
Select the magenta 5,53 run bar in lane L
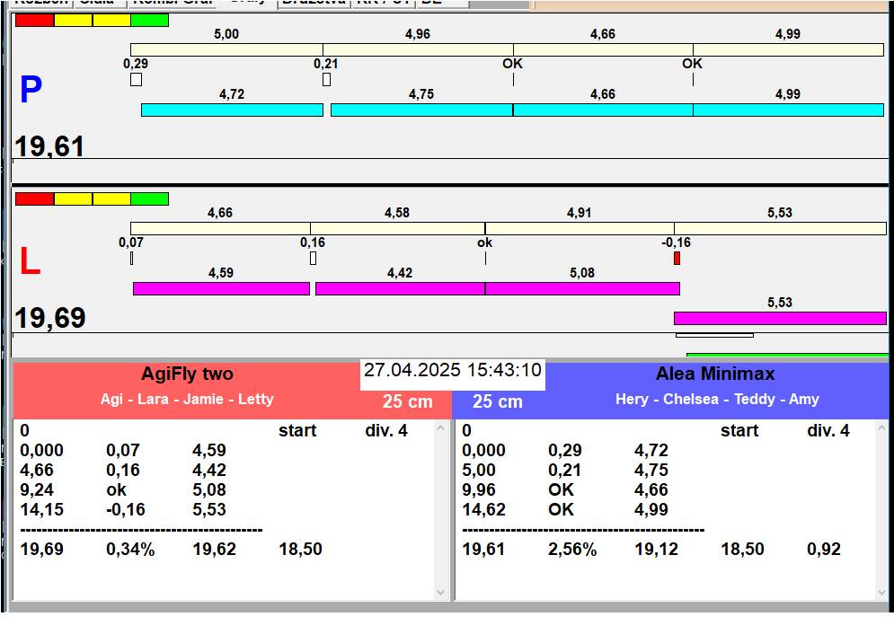coord(779,318)
